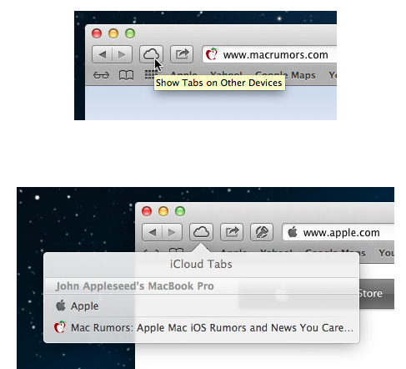Close the apple.com window with the red button
The image size is (406, 369).
(147, 211)
